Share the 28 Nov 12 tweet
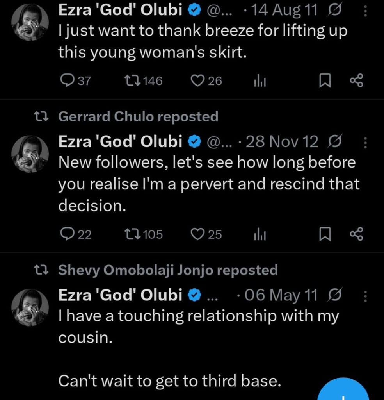384x400 pixels. click(x=356, y=234)
